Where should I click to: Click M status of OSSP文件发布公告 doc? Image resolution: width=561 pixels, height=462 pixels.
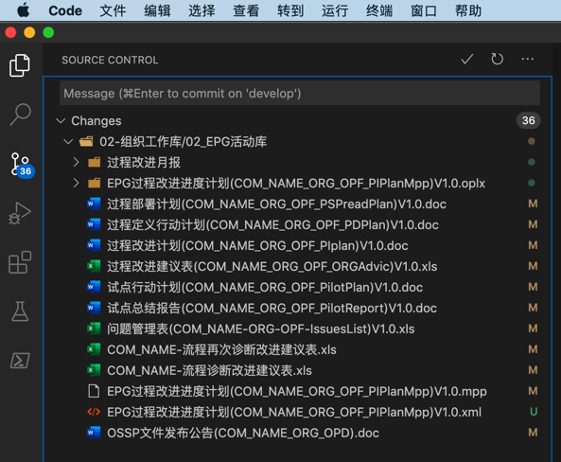[534, 433]
